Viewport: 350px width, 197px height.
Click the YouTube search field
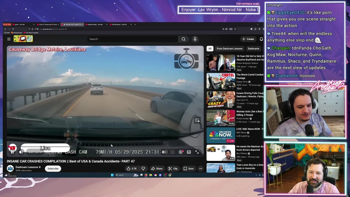coord(133,39)
